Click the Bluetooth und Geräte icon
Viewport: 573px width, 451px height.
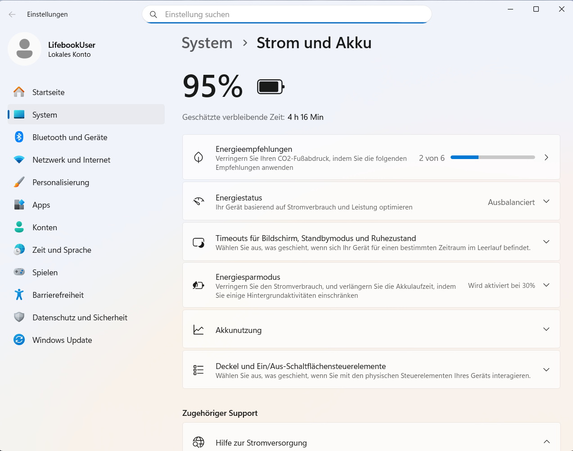19,137
